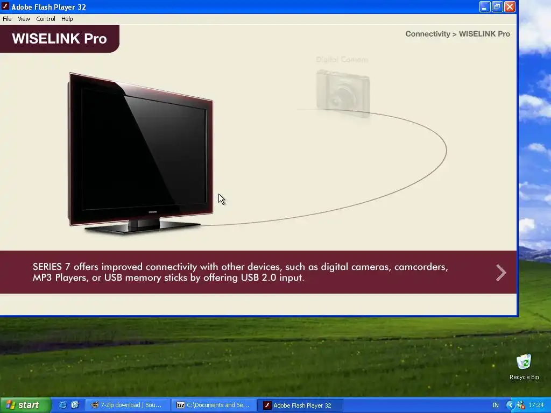Click the IN language indicator
This screenshot has width=551, height=413.
(x=496, y=405)
